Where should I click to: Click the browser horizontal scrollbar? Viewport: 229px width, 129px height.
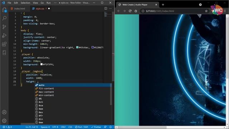pyautogui.click(x=142, y=127)
